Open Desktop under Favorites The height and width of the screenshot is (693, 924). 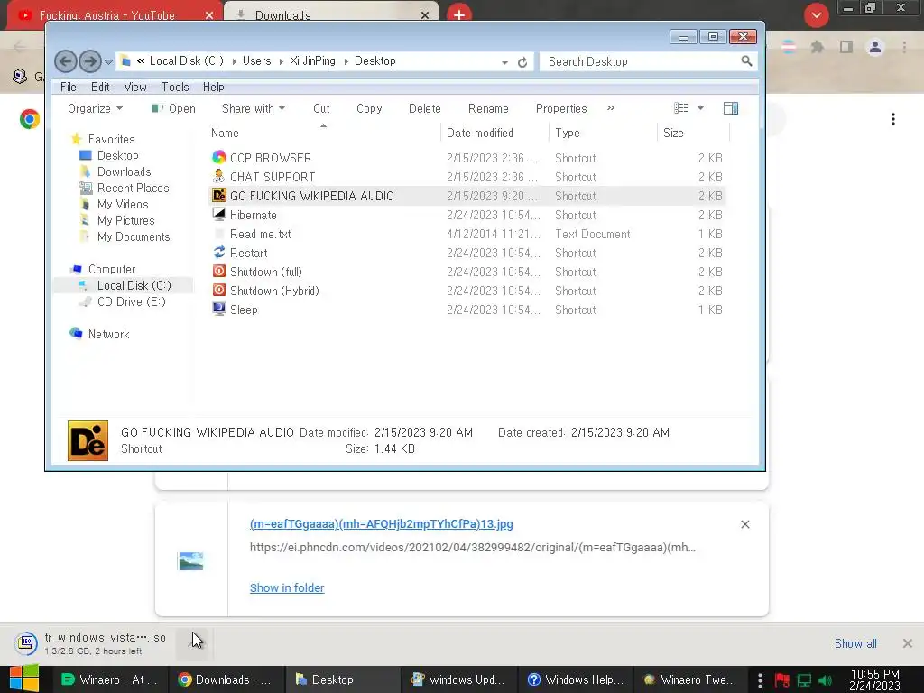[x=118, y=155]
